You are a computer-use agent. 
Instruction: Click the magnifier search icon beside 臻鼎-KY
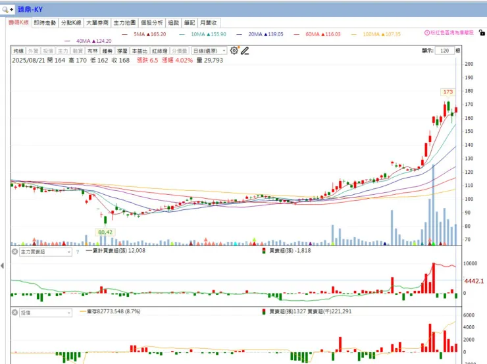[5, 10]
